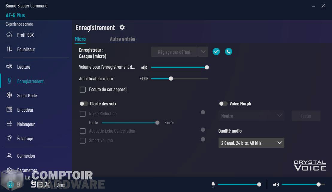Click the light bulb icon beside Éclairage
The height and width of the screenshot is (192, 332).
pos(9,138)
